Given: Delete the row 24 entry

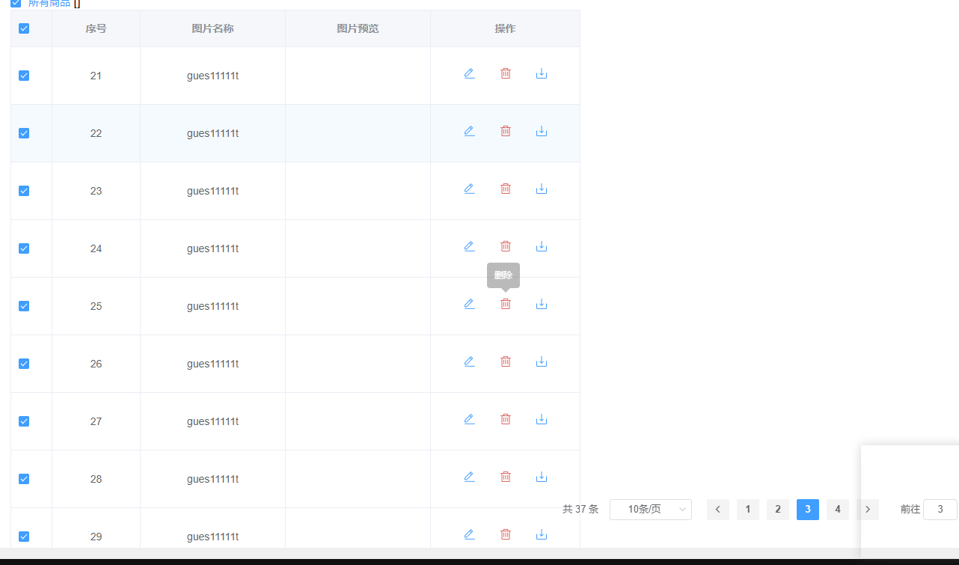Looking at the screenshot, I should (506, 246).
